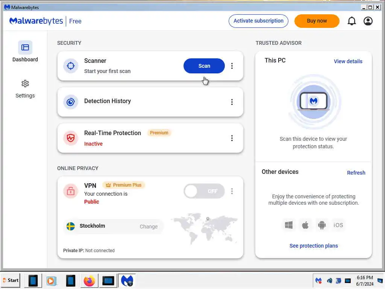Open Real-Time Protection three-dot menu
The width and height of the screenshot is (385, 289).
[x=232, y=138]
